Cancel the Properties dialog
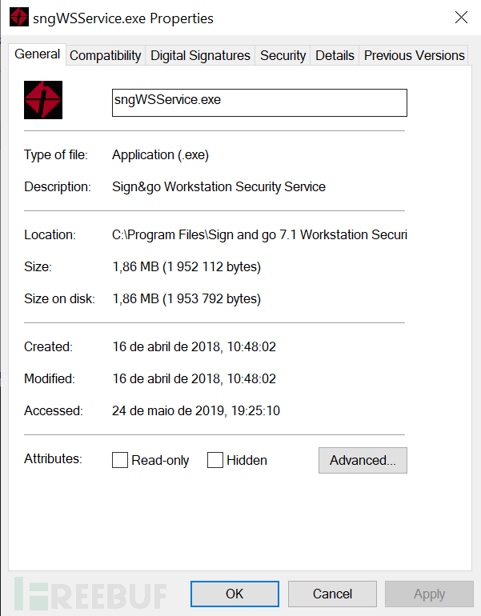 pyautogui.click(x=332, y=594)
